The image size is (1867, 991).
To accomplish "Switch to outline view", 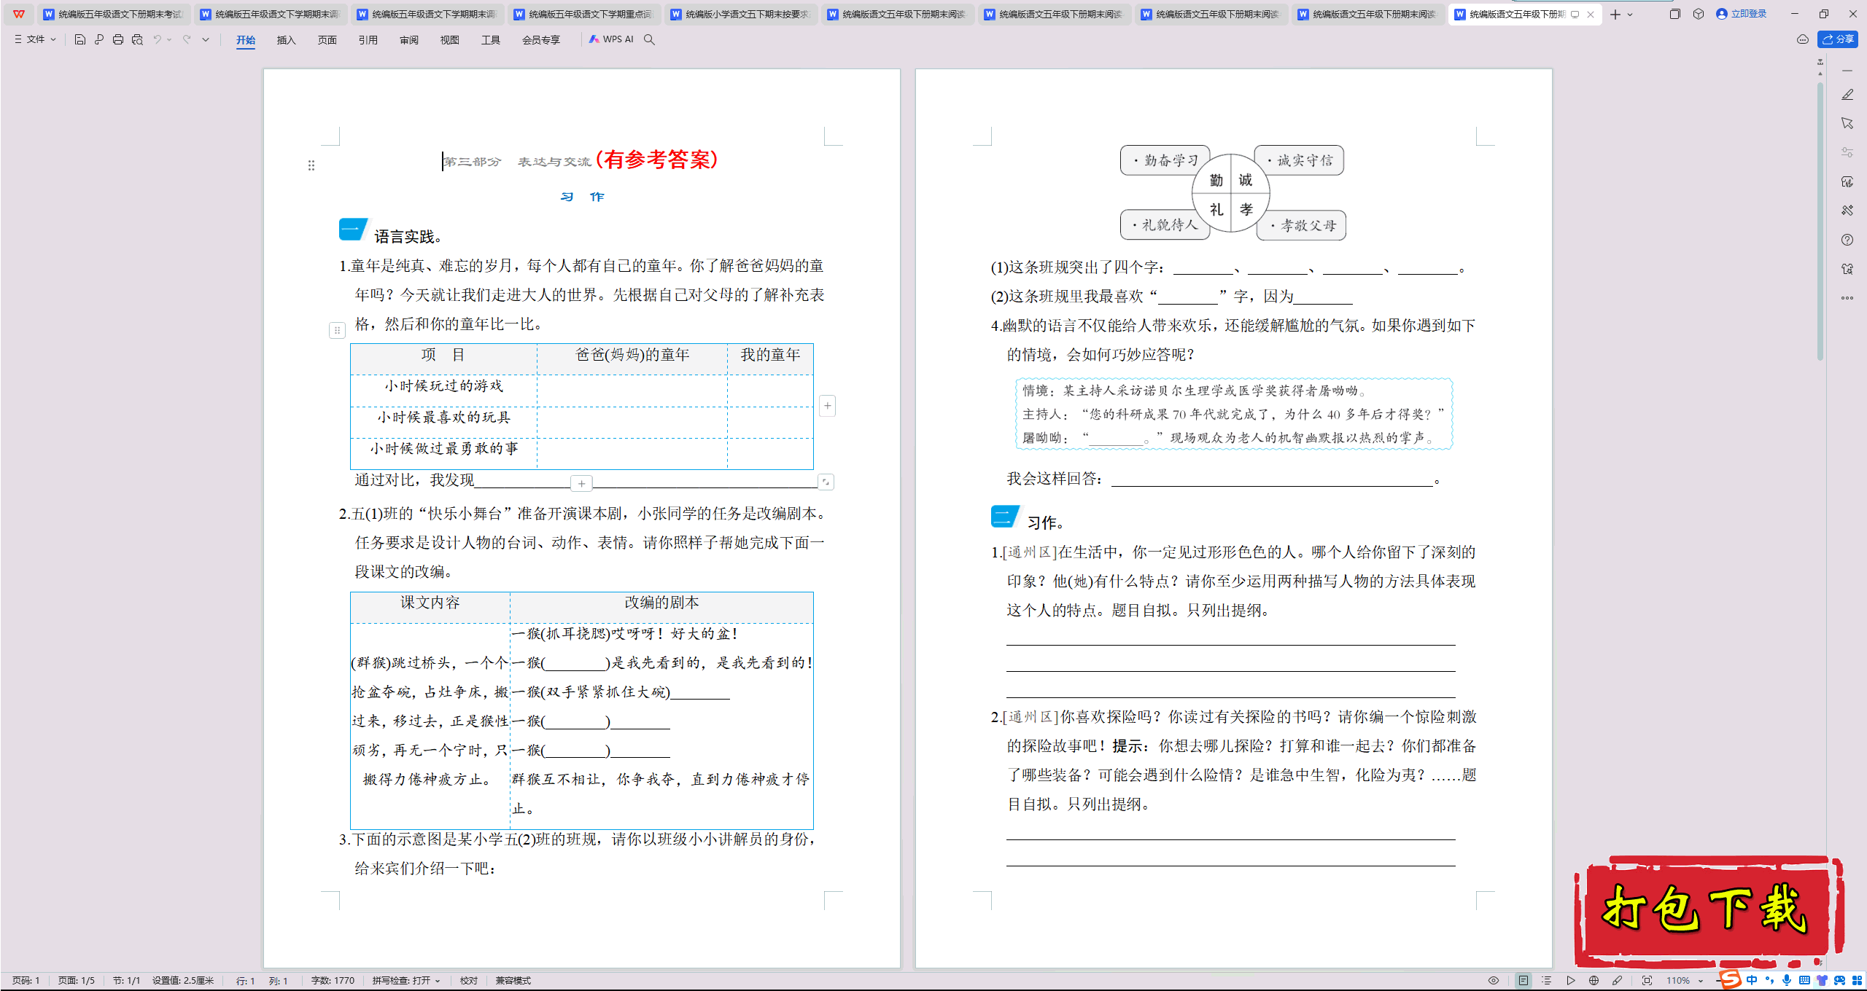I will (1546, 981).
